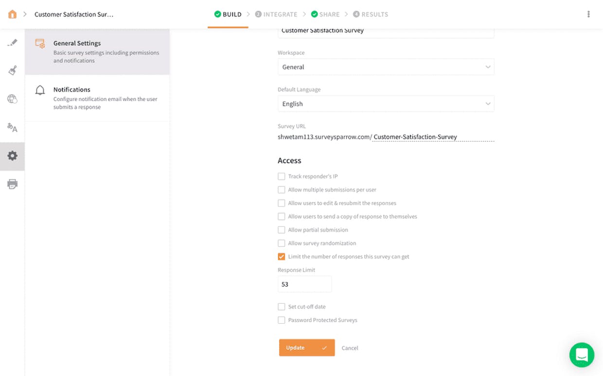603x376 pixels.
Task: Open the SHARE step tab
Action: pyautogui.click(x=325, y=15)
